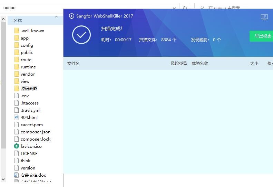Collapse the 名称 column sort arrow
Viewport: 273px width, 187px height.
[x=56, y=17]
